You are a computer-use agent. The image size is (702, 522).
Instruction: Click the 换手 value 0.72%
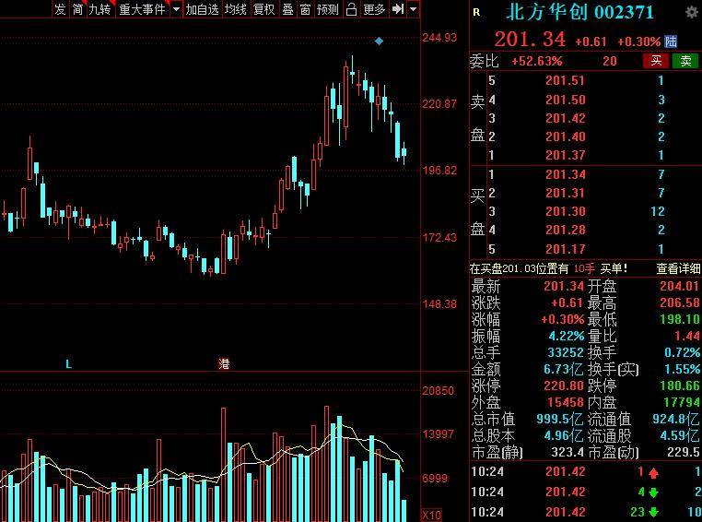pyautogui.click(x=683, y=352)
